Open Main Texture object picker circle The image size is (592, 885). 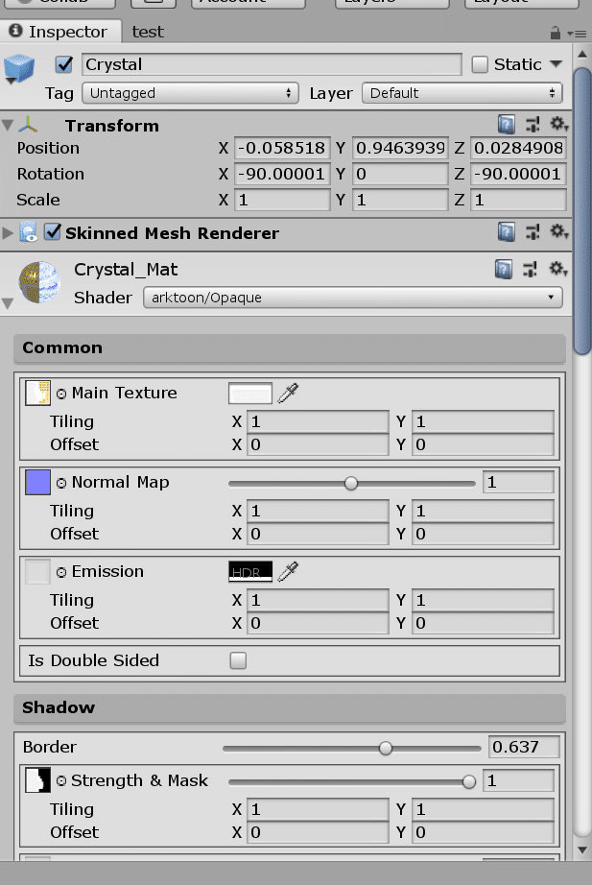coord(61,394)
